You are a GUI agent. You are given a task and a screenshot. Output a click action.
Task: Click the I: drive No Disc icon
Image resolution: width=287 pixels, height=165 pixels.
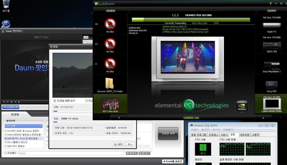click(110, 64)
